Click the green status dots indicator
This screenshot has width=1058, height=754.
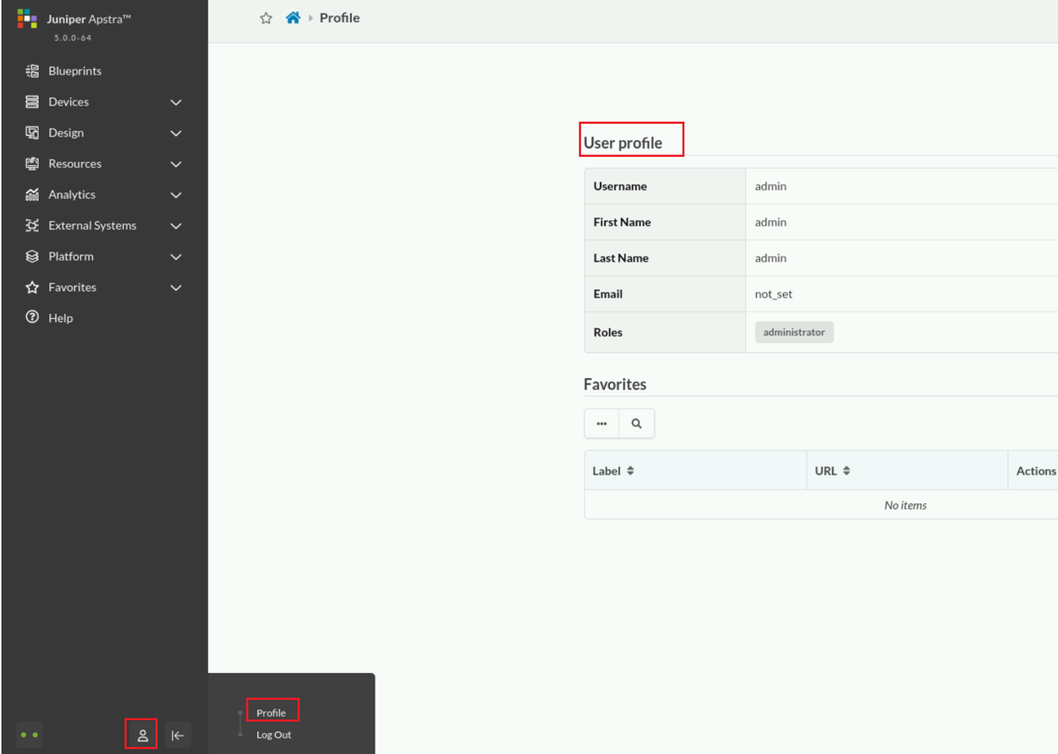[30, 735]
